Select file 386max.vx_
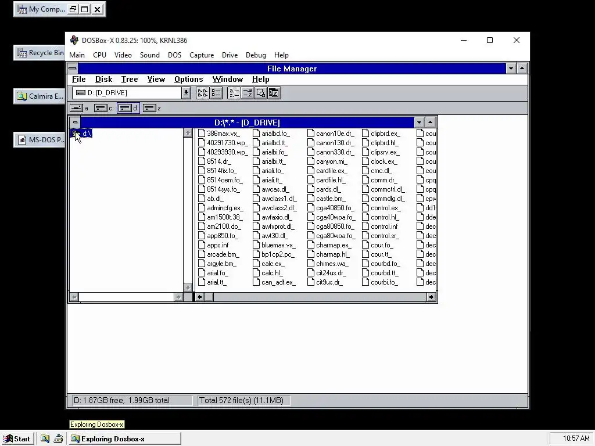 pos(219,134)
